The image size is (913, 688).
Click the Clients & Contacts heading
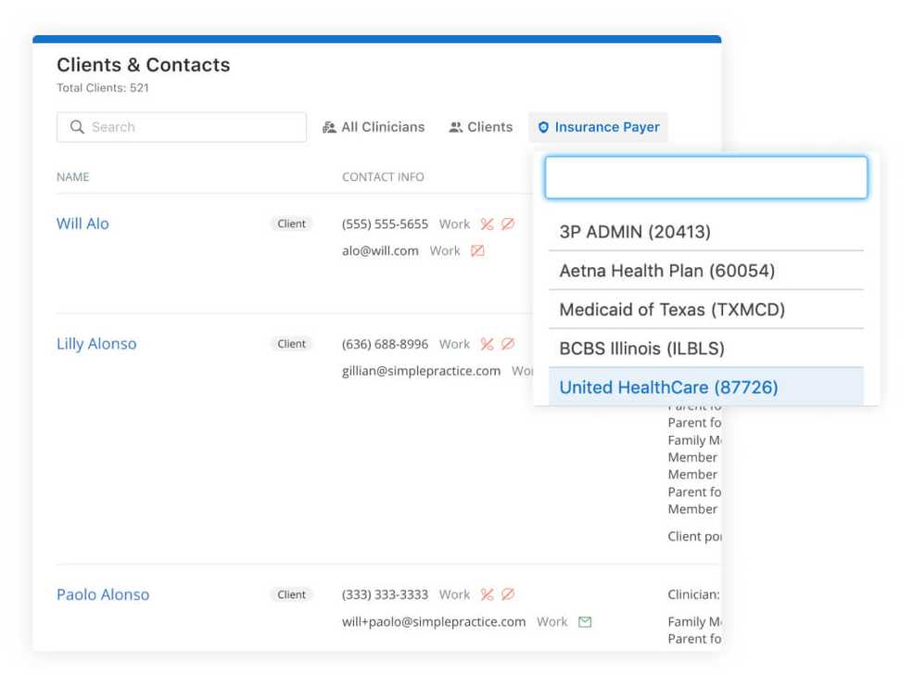coord(144,65)
